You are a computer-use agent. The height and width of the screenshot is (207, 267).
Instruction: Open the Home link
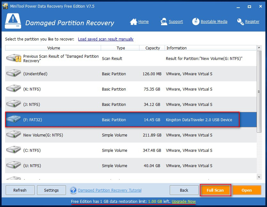click(143, 22)
